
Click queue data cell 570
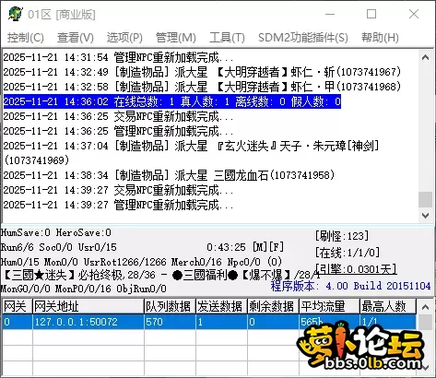(x=170, y=322)
